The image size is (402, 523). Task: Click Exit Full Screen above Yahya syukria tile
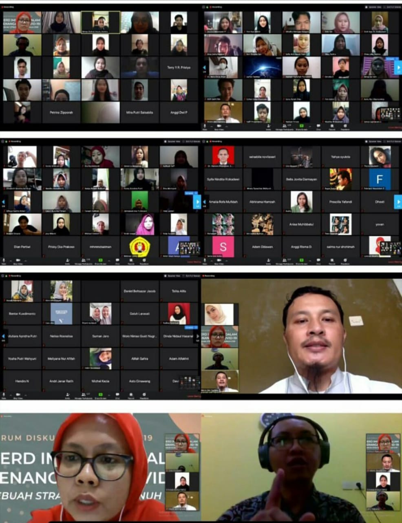coord(394,141)
